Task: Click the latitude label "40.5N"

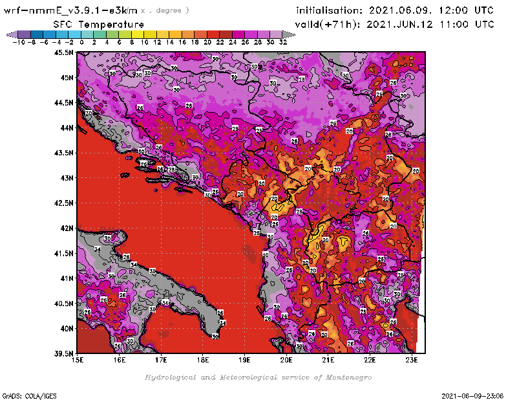Action: tap(63, 304)
